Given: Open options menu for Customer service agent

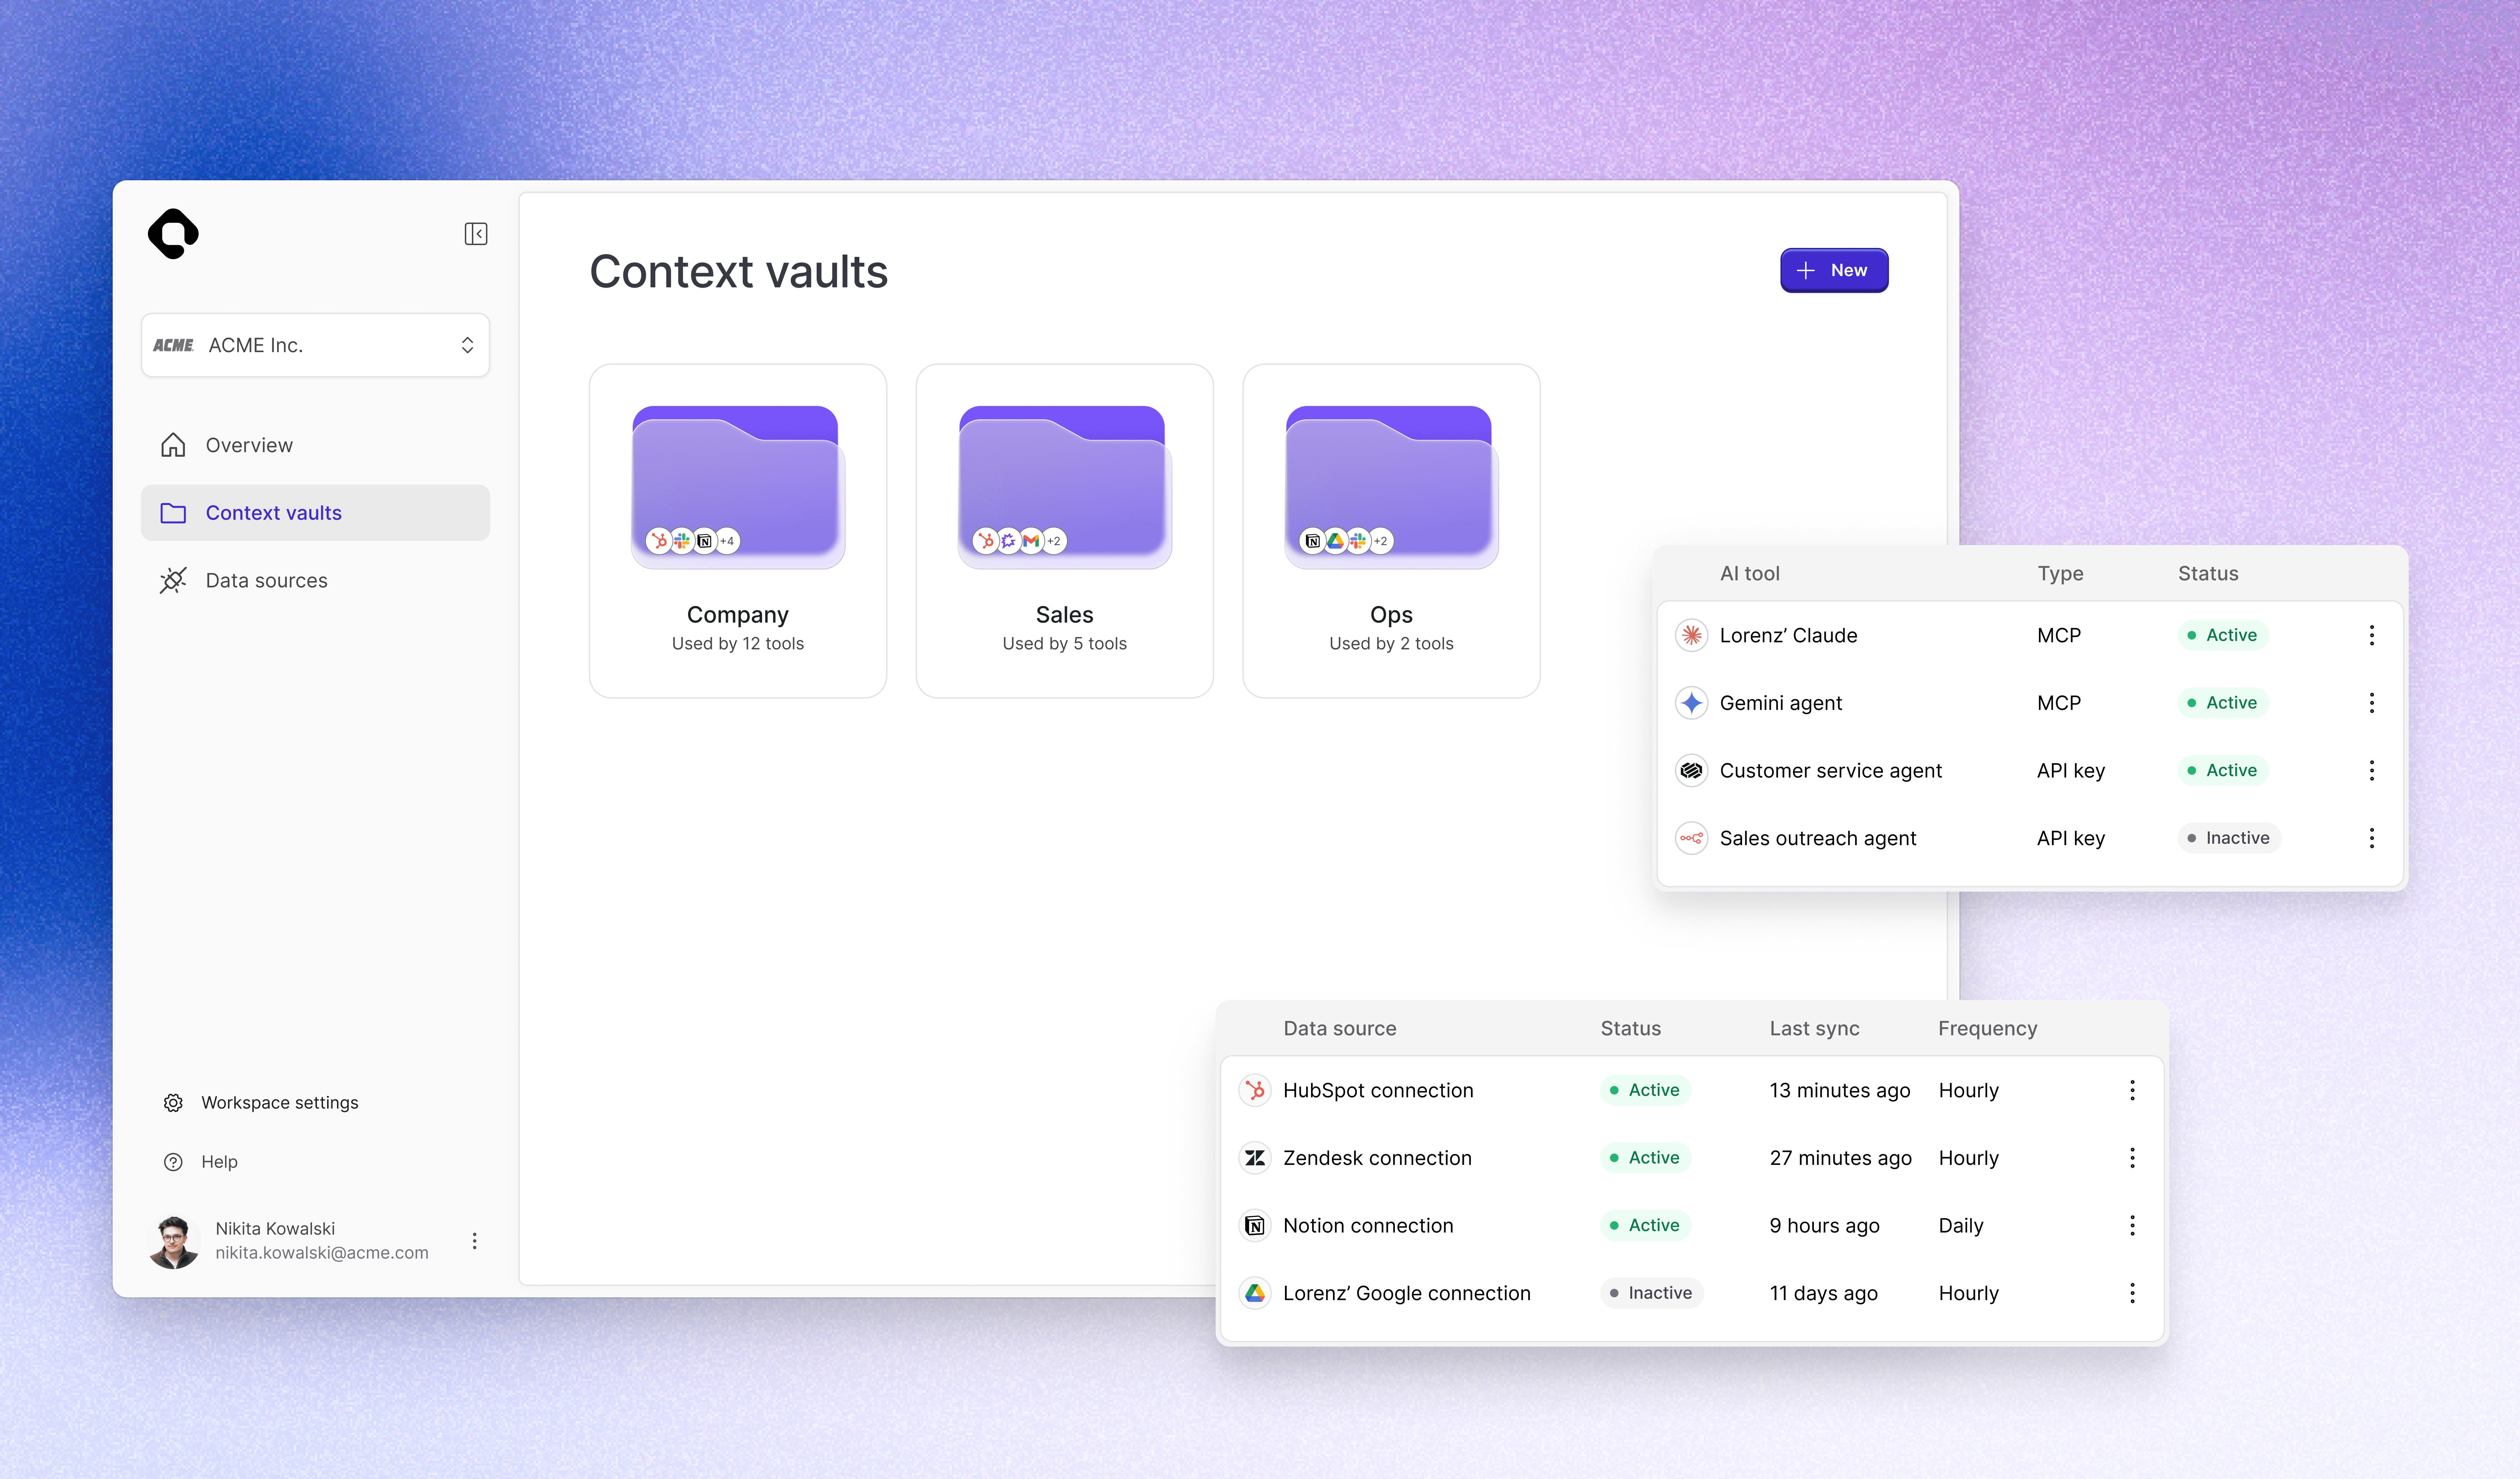Looking at the screenshot, I should pos(2371,770).
